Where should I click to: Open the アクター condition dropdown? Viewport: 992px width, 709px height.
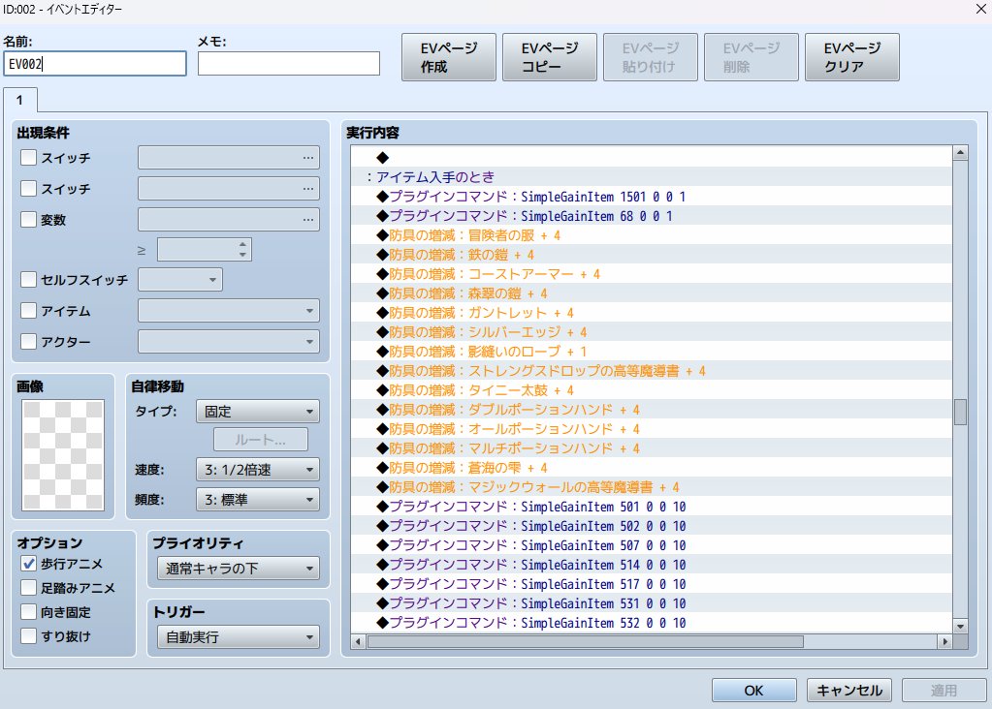[229, 341]
